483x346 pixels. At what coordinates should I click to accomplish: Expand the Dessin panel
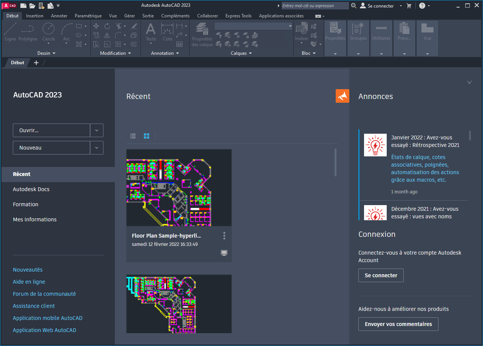pos(46,53)
